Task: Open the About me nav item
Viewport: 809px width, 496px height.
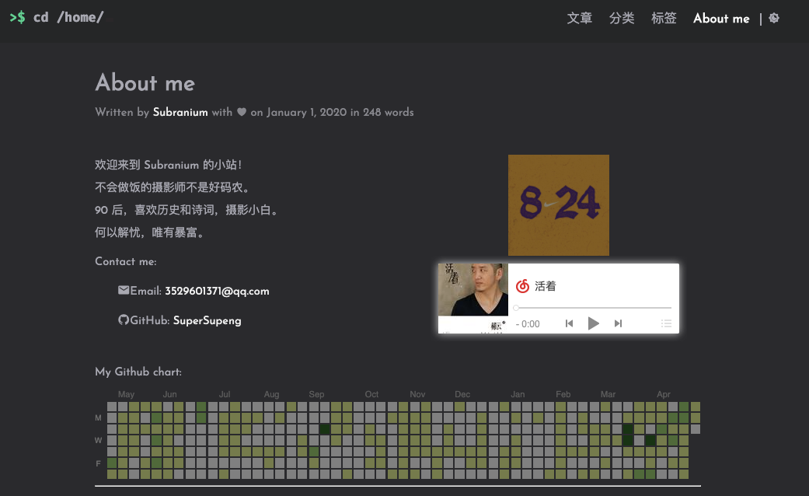Action: (x=721, y=19)
